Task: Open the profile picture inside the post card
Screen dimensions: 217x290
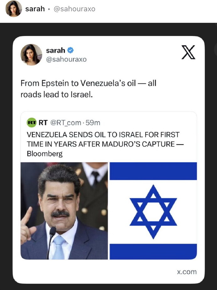Action: (31, 55)
